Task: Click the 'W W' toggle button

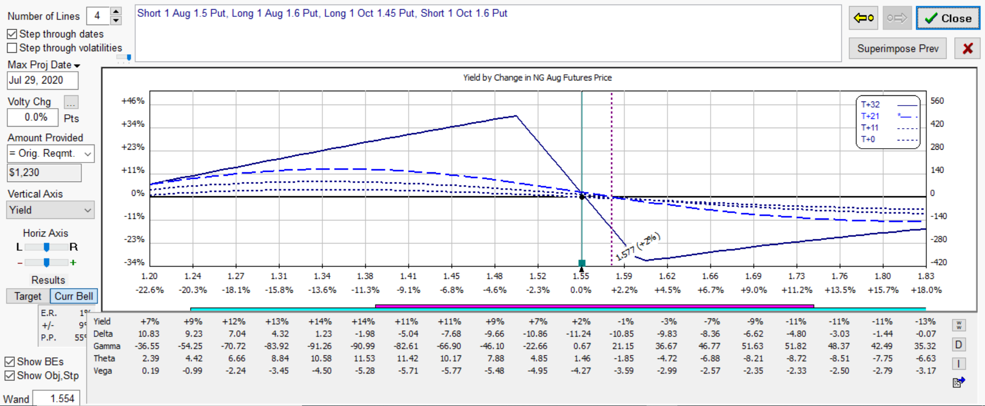Action: click(x=959, y=325)
